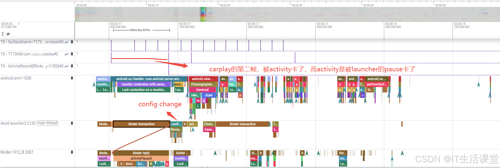Select the 'android.os....' slice near performSurf
The width and height of the screenshot is (500, 168).
click(x=377, y=79)
